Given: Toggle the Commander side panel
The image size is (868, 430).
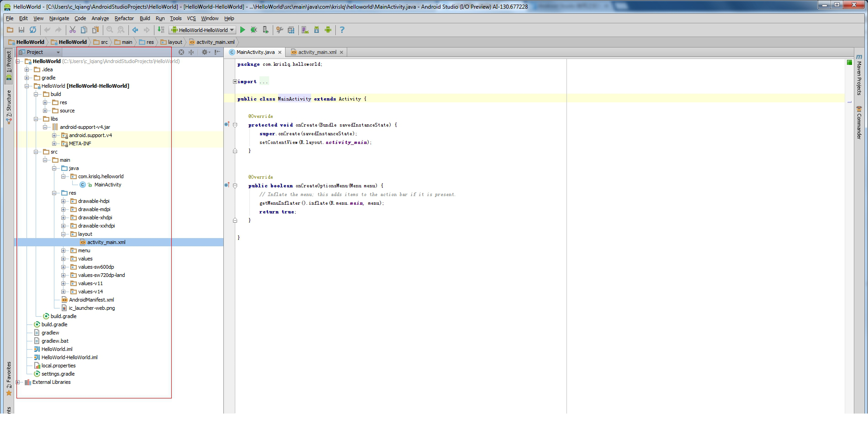Looking at the screenshot, I should pyautogui.click(x=859, y=122).
